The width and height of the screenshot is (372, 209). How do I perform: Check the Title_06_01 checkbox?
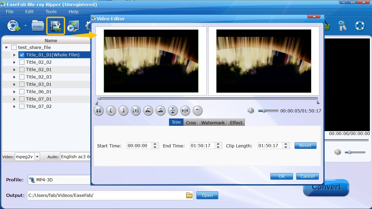(22, 92)
